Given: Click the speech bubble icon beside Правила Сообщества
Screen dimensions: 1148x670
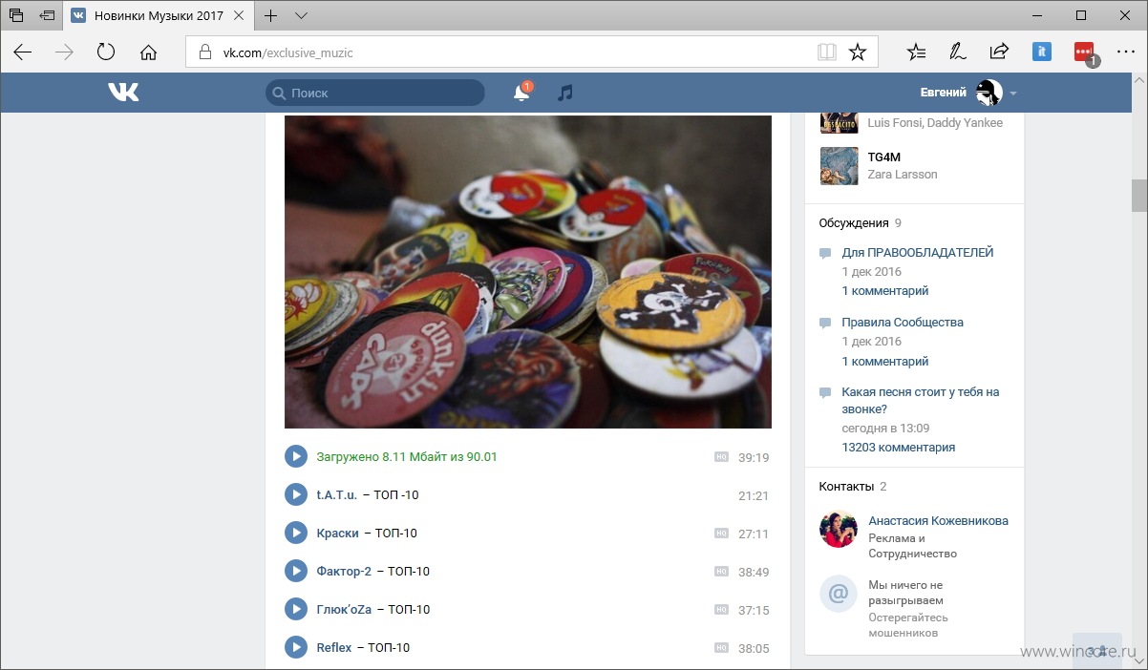Looking at the screenshot, I should click(825, 324).
